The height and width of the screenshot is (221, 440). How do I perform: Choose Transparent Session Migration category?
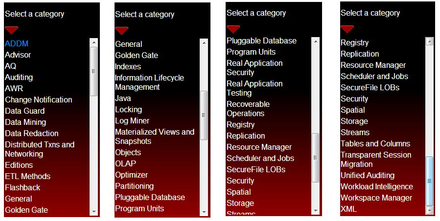(376, 160)
